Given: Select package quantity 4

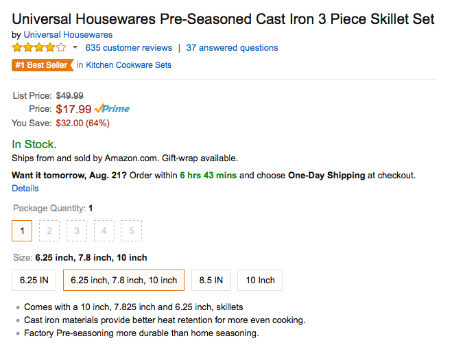Looking at the screenshot, I should coord(104,230).
